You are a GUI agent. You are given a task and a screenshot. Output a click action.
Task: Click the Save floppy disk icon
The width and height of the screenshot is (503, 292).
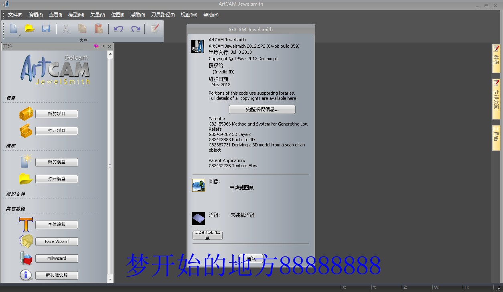[x=46, y=28]
